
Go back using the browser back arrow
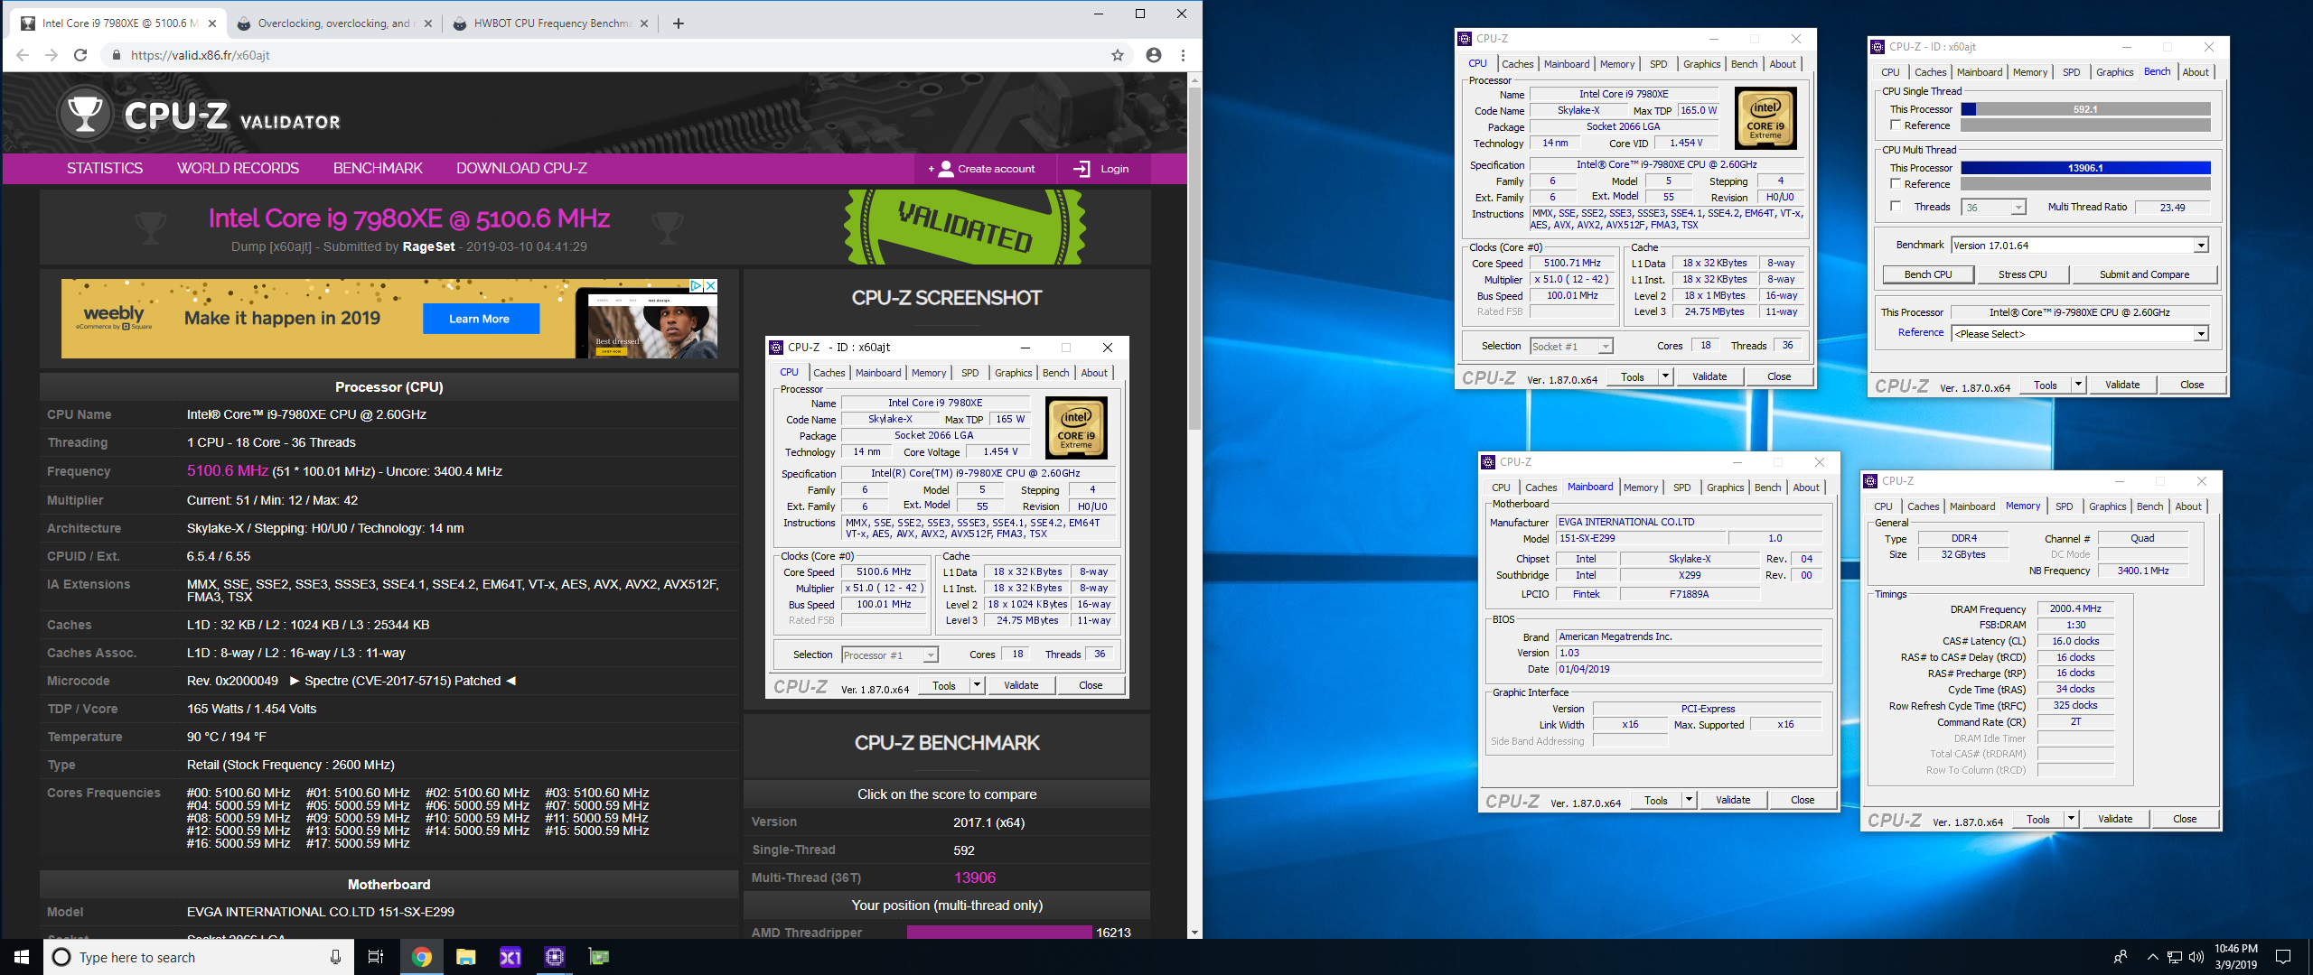[x=23, y=55]
